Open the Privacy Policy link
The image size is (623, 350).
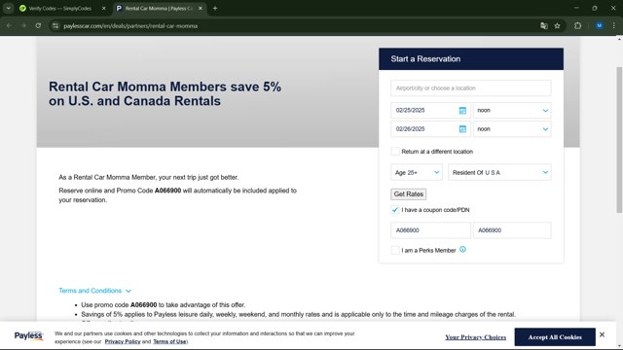tap(123, 341)
